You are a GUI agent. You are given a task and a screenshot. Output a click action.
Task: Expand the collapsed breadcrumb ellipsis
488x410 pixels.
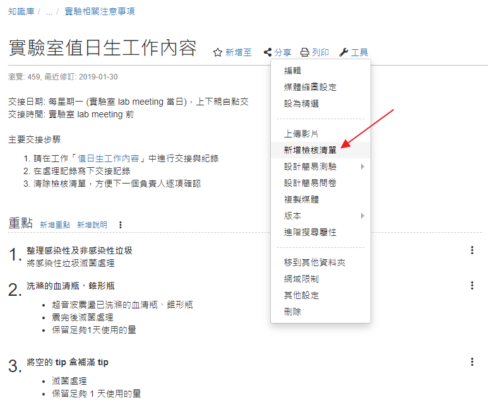(49, 11)
